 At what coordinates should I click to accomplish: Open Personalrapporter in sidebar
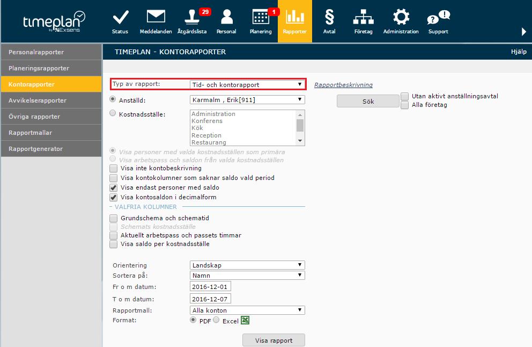51,52
